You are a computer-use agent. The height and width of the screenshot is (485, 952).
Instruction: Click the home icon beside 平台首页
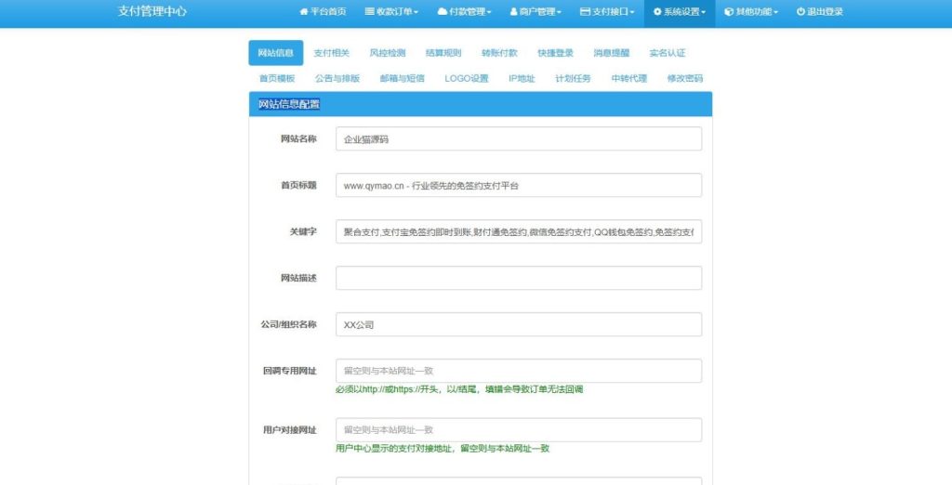pos(303,12)
